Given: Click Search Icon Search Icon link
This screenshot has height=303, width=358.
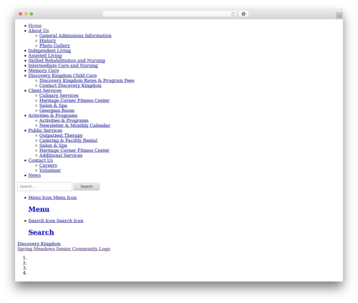Looking at the screenshot, I should (56, 221).
